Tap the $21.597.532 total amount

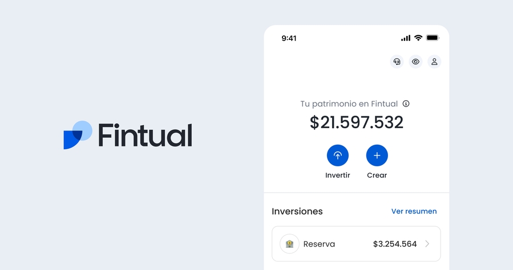pos(356,122)
